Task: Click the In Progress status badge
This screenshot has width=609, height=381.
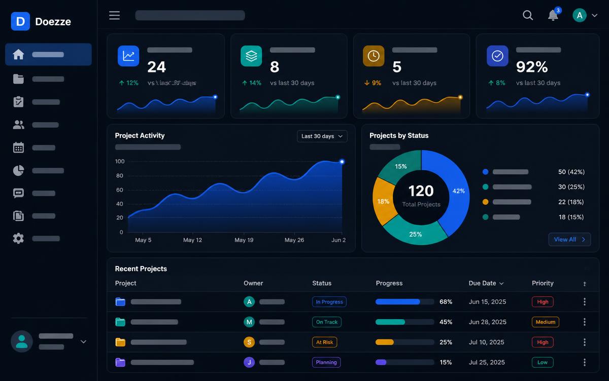Action: click(x=329, y=302)
